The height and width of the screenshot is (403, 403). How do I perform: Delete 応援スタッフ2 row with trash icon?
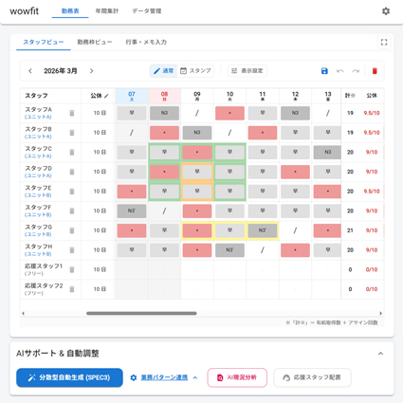pos(72,289)
